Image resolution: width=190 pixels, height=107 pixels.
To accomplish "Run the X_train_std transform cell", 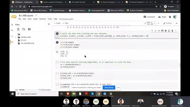I will tap(57, 73).
